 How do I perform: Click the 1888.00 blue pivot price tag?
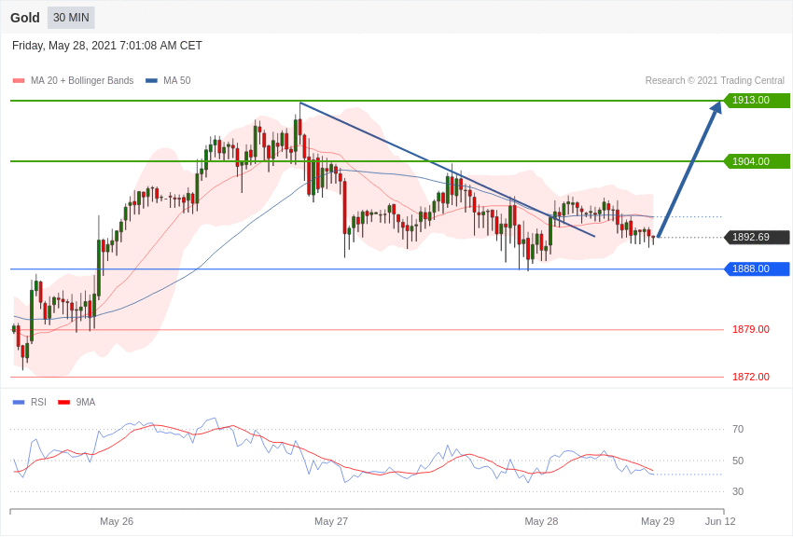757,268
